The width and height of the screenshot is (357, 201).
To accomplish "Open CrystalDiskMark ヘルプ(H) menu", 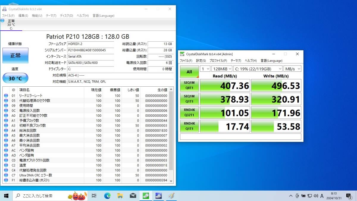I will 251,60.
